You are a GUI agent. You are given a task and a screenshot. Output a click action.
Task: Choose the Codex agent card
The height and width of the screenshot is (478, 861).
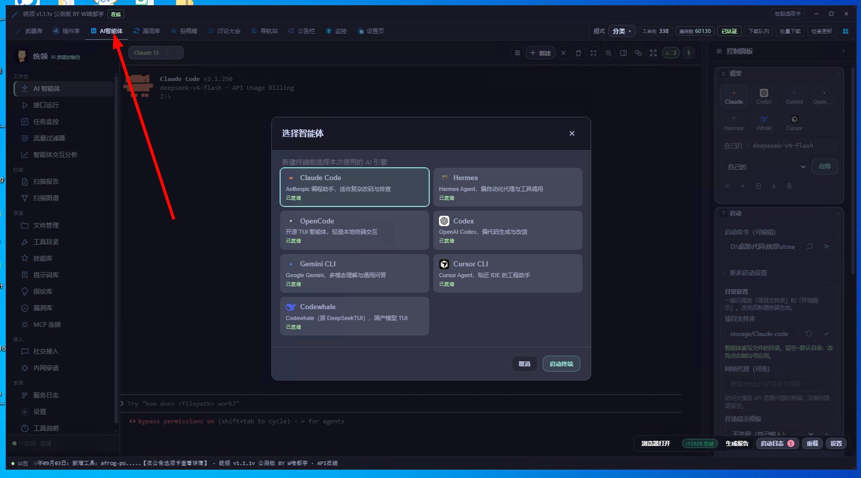[508, 230]
